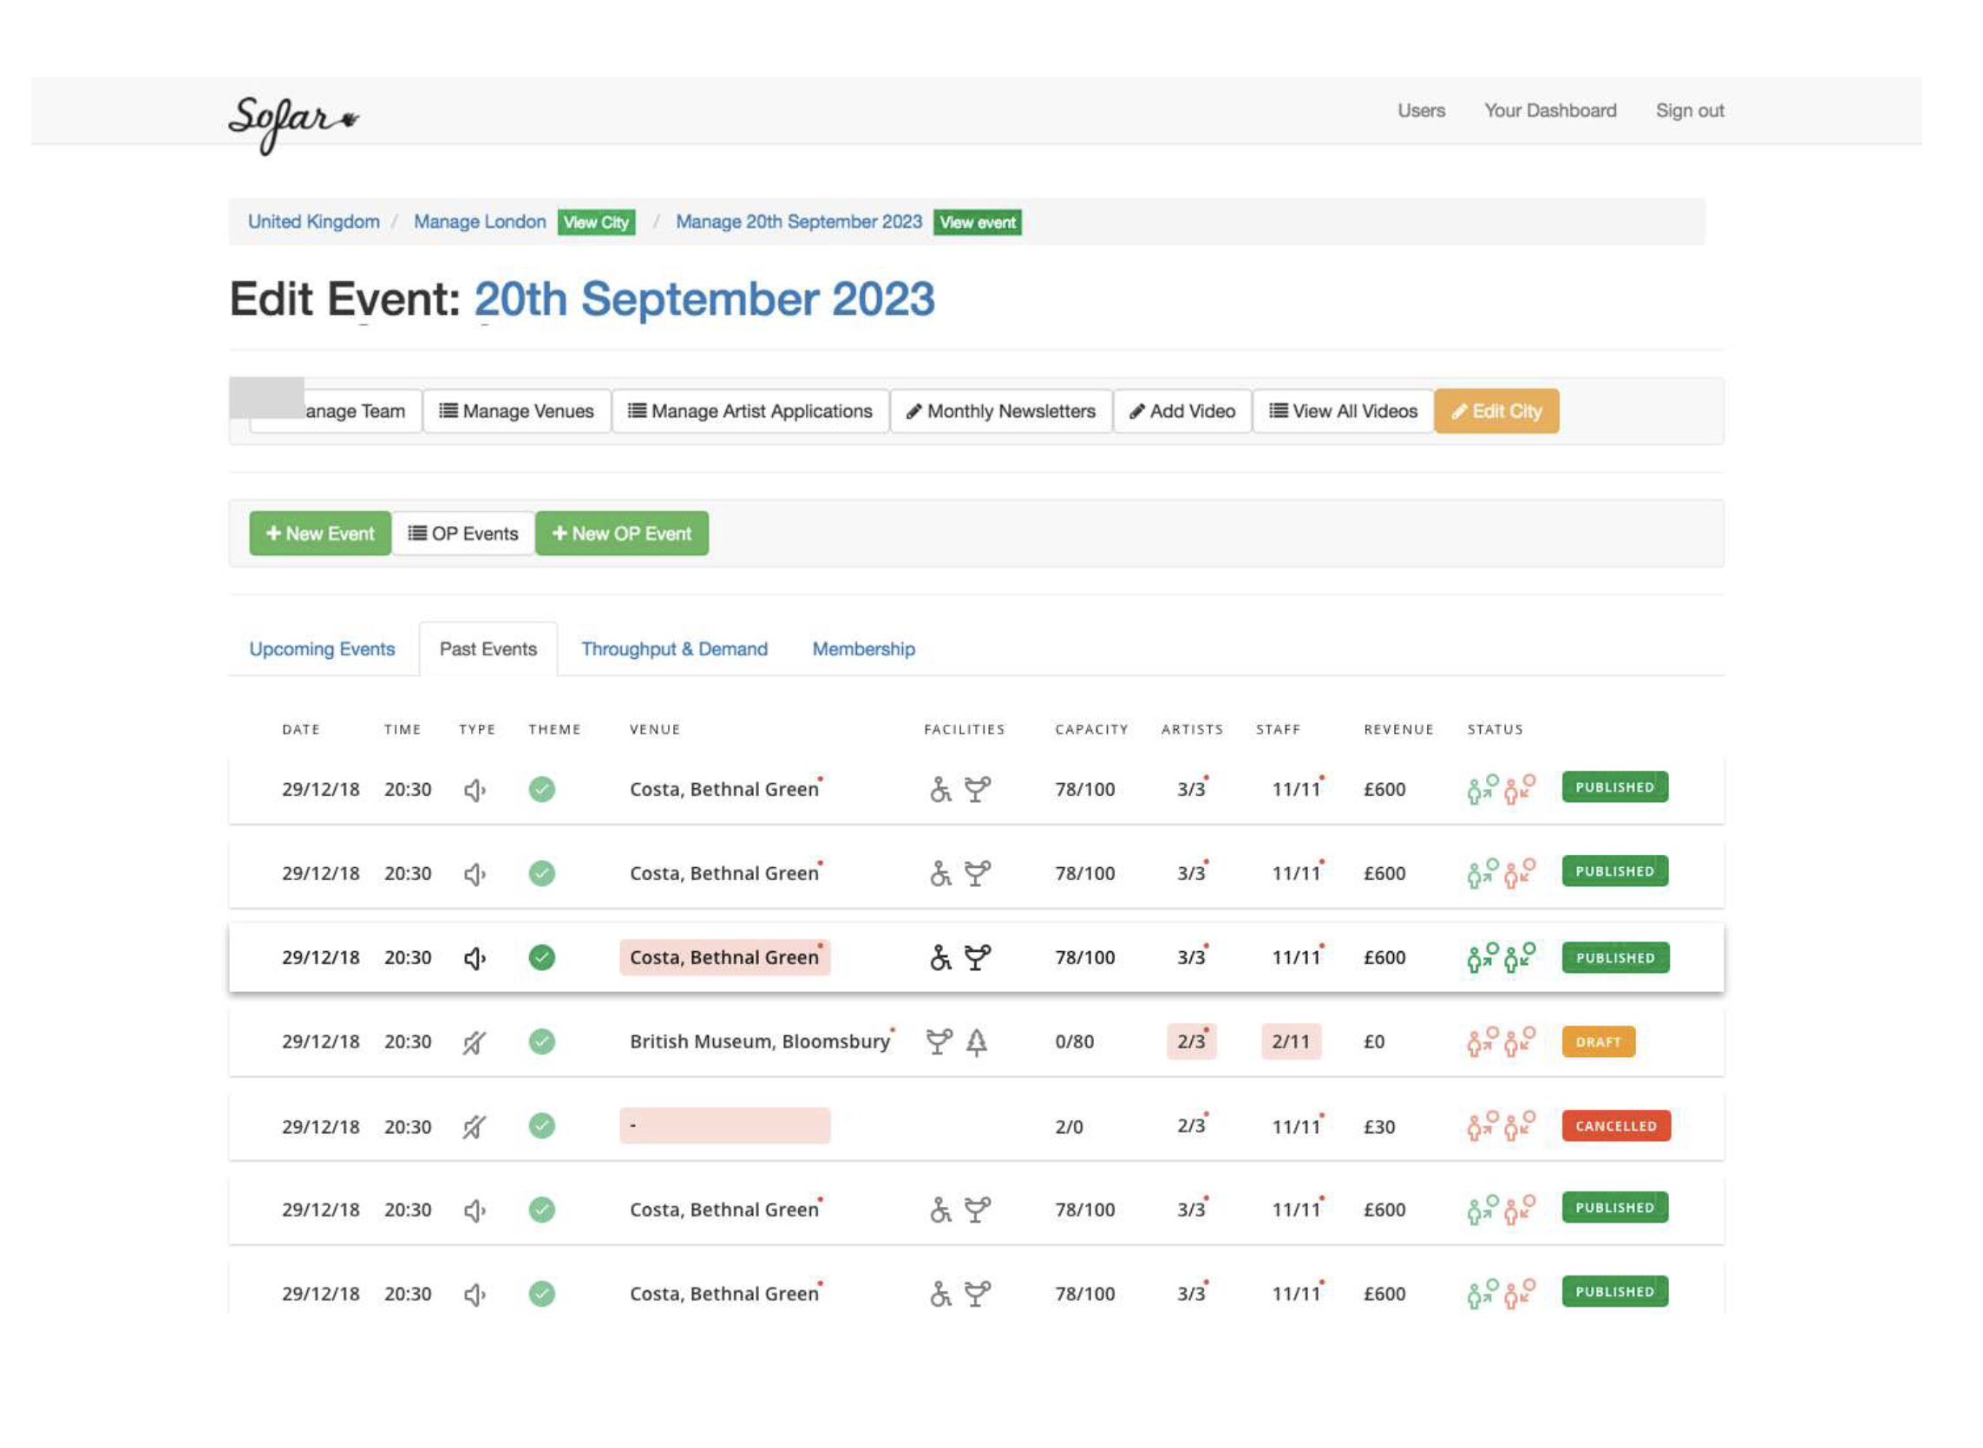Click first people status icon in Draft row

(x=1483, y=1040)
